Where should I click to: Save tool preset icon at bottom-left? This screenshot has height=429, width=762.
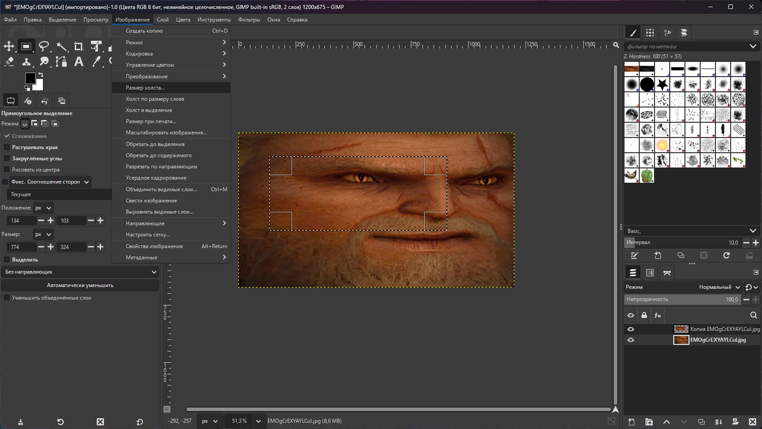(20, 421)
